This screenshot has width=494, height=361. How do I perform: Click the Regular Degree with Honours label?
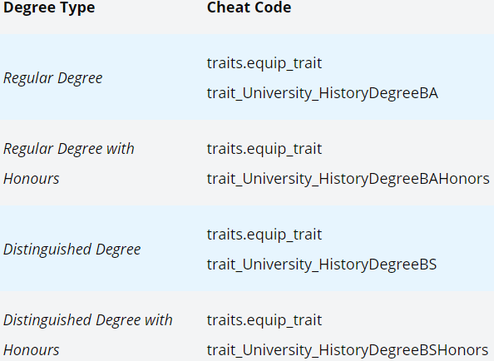point(69,164)
